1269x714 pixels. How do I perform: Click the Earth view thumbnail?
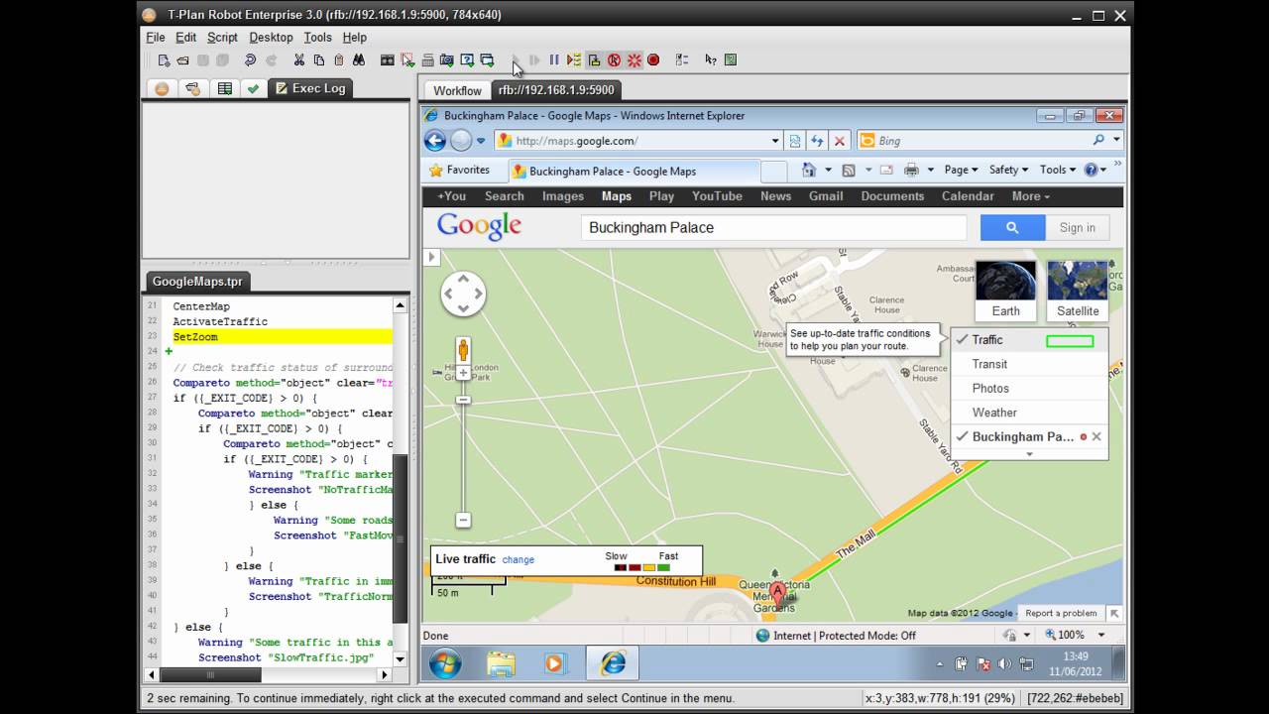click(x=1005, y=291)
